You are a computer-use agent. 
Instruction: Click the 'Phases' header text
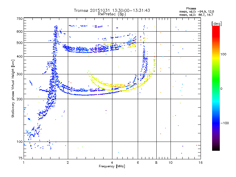point(191,9)
